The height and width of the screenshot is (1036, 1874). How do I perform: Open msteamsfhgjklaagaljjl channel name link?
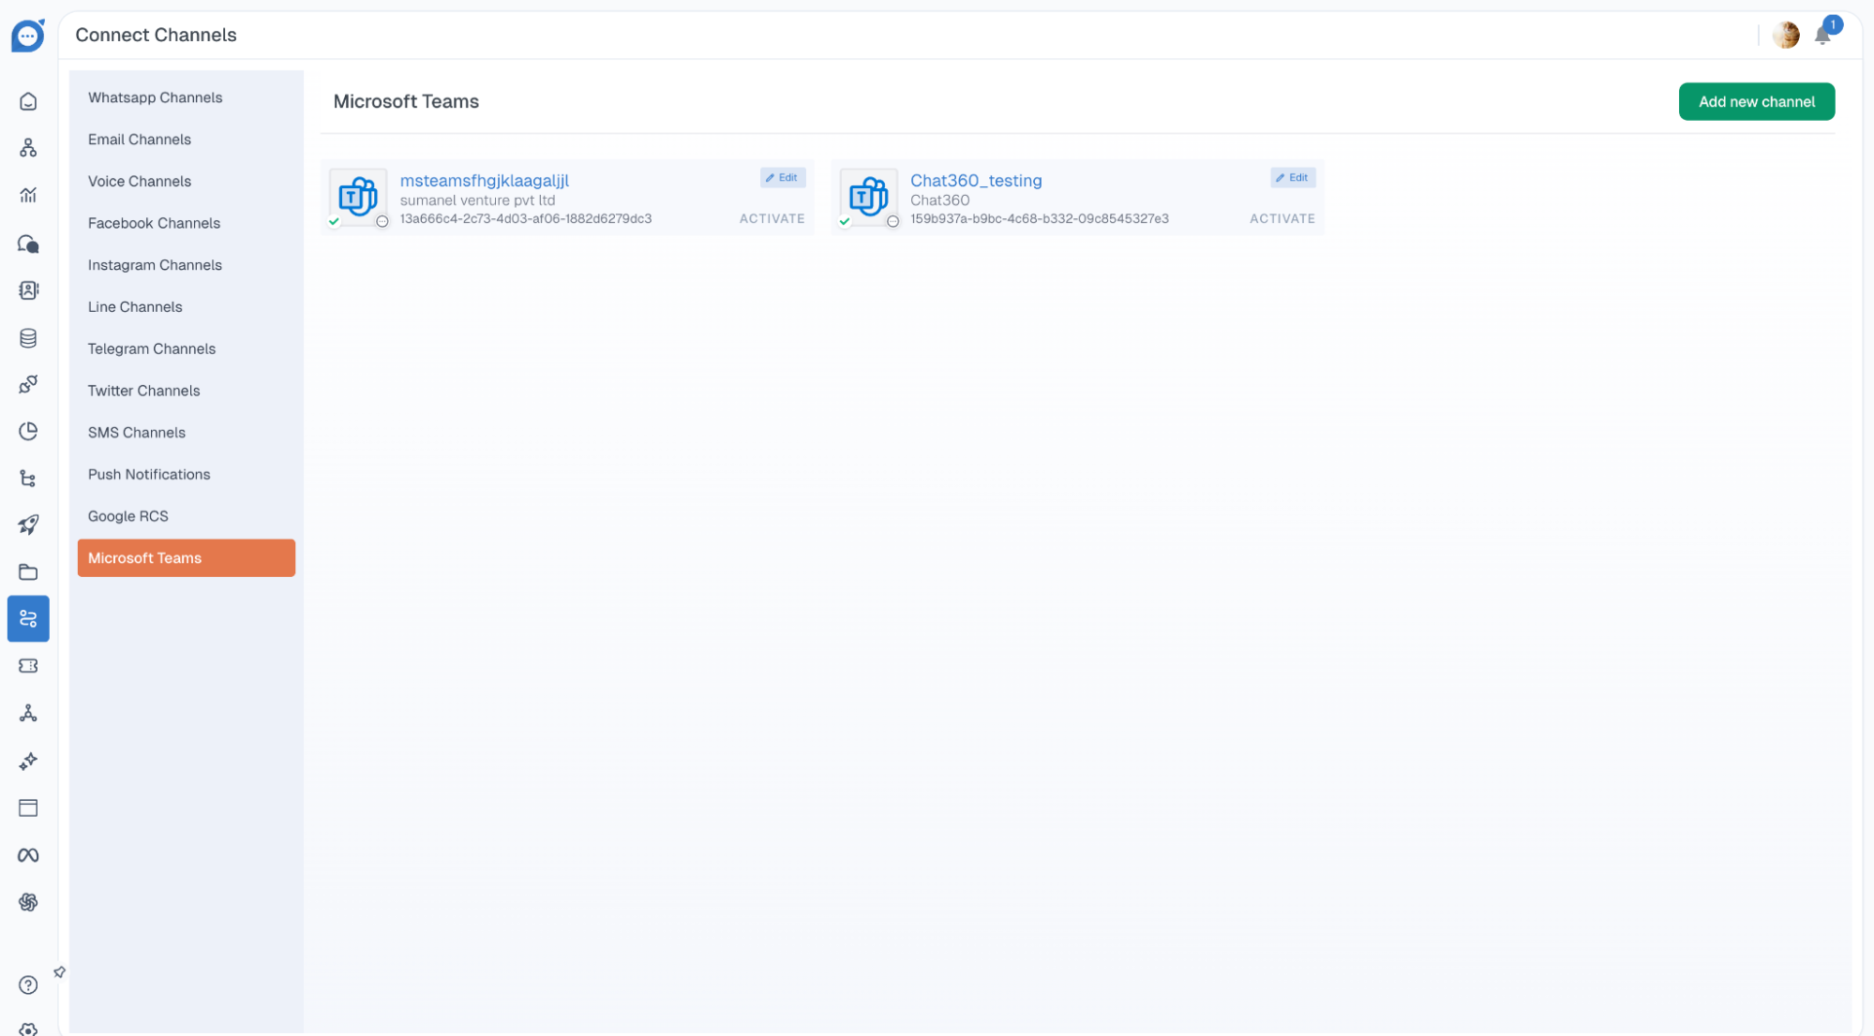484,180
